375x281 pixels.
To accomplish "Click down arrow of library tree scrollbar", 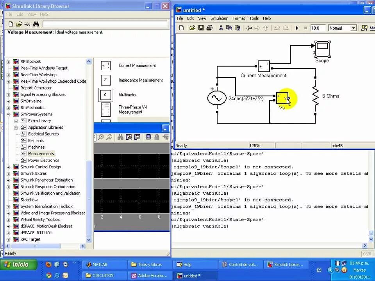I will 89,240.
